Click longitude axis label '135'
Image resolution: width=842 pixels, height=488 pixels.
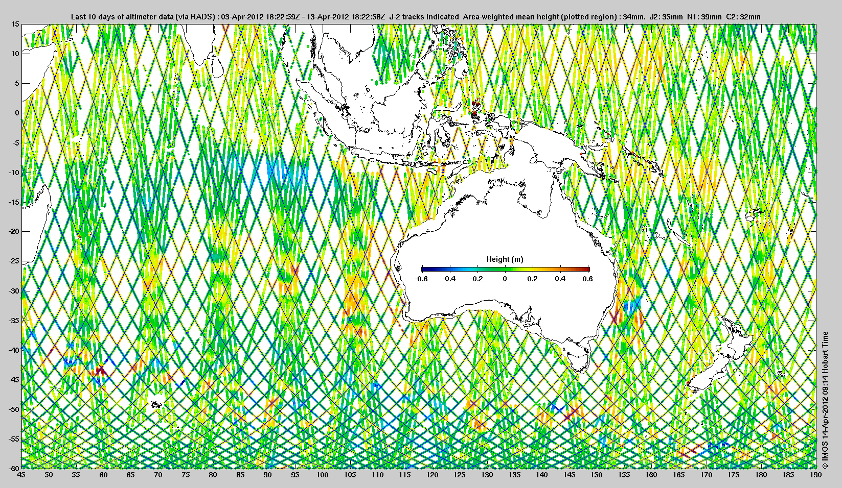(x=514, y=475)
